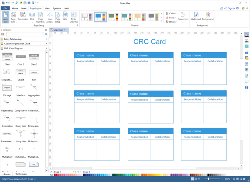Select the Class 2 shape icon
The height and width of the screenshot is (182, 250).
[21, 57]
